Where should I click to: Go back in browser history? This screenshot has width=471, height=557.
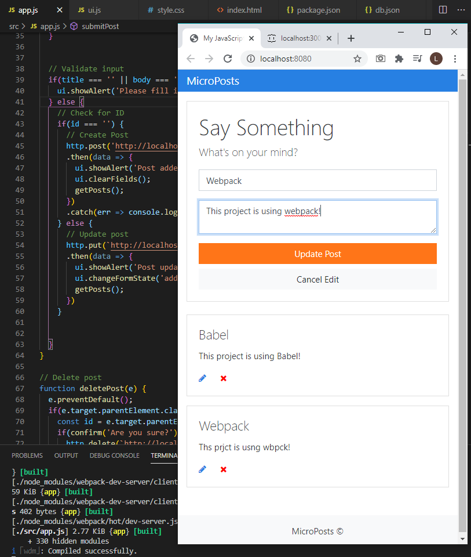(191, 59)
